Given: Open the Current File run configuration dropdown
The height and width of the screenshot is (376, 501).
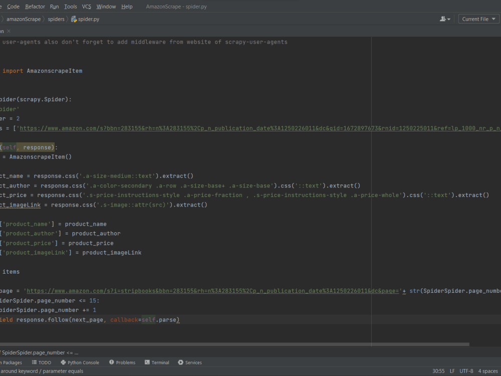Looking at the screenshot, I should tap(478, 18).
